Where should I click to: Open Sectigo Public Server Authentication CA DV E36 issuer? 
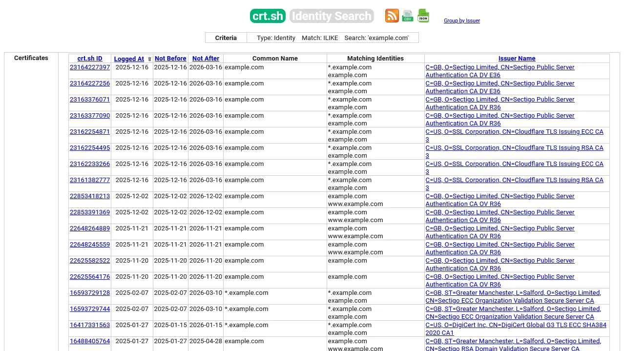tap(500, 71)
